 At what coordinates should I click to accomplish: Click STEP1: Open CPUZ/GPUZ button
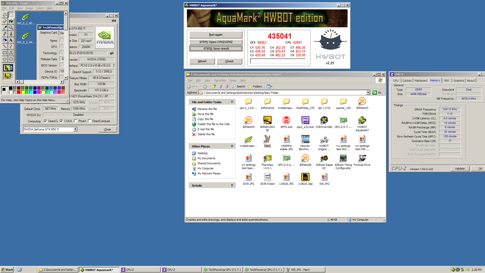(x=216, y=42)
